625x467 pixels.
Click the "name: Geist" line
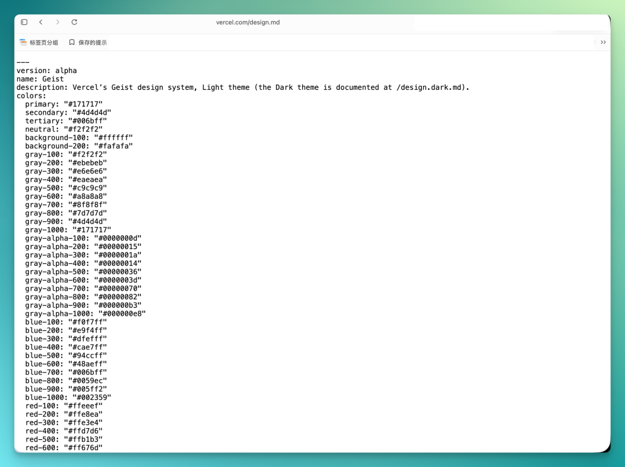[x=40, y=79]
